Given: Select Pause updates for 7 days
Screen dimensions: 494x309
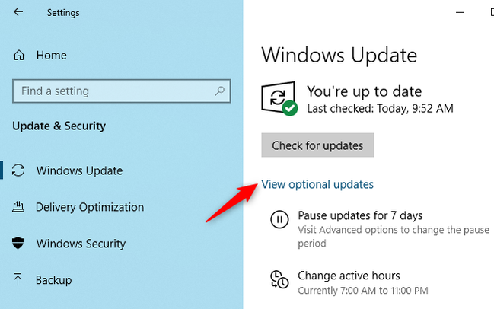Looking at the screenshot, I should (x=360, y=215).
